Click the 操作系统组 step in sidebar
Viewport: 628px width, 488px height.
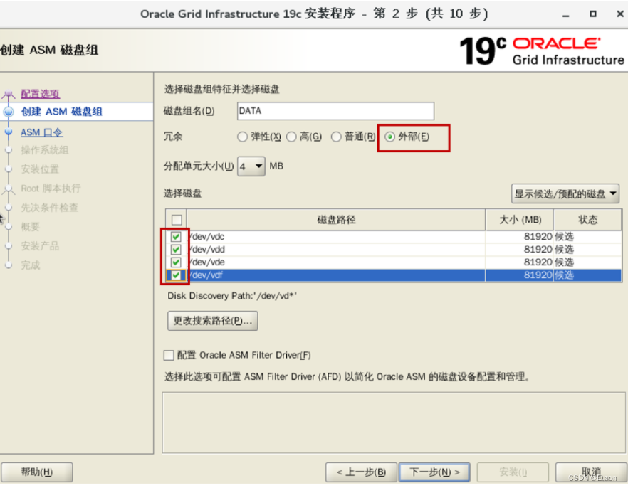pyautogui.click(x=44, y=150)
